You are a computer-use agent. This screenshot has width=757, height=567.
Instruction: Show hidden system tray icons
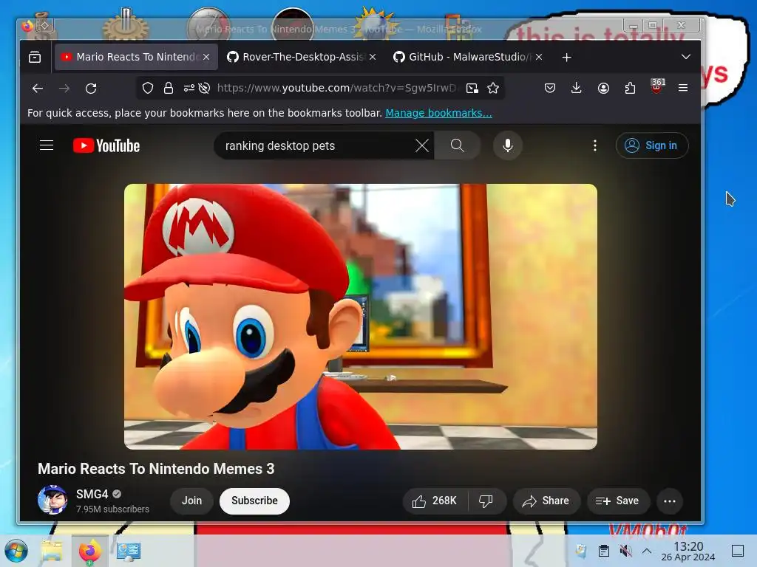click(x=647, y=551)
